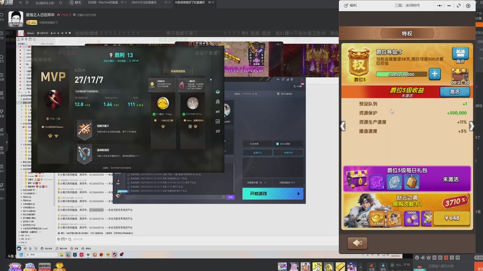Click the 激活 activate button

tap(455, 92)
